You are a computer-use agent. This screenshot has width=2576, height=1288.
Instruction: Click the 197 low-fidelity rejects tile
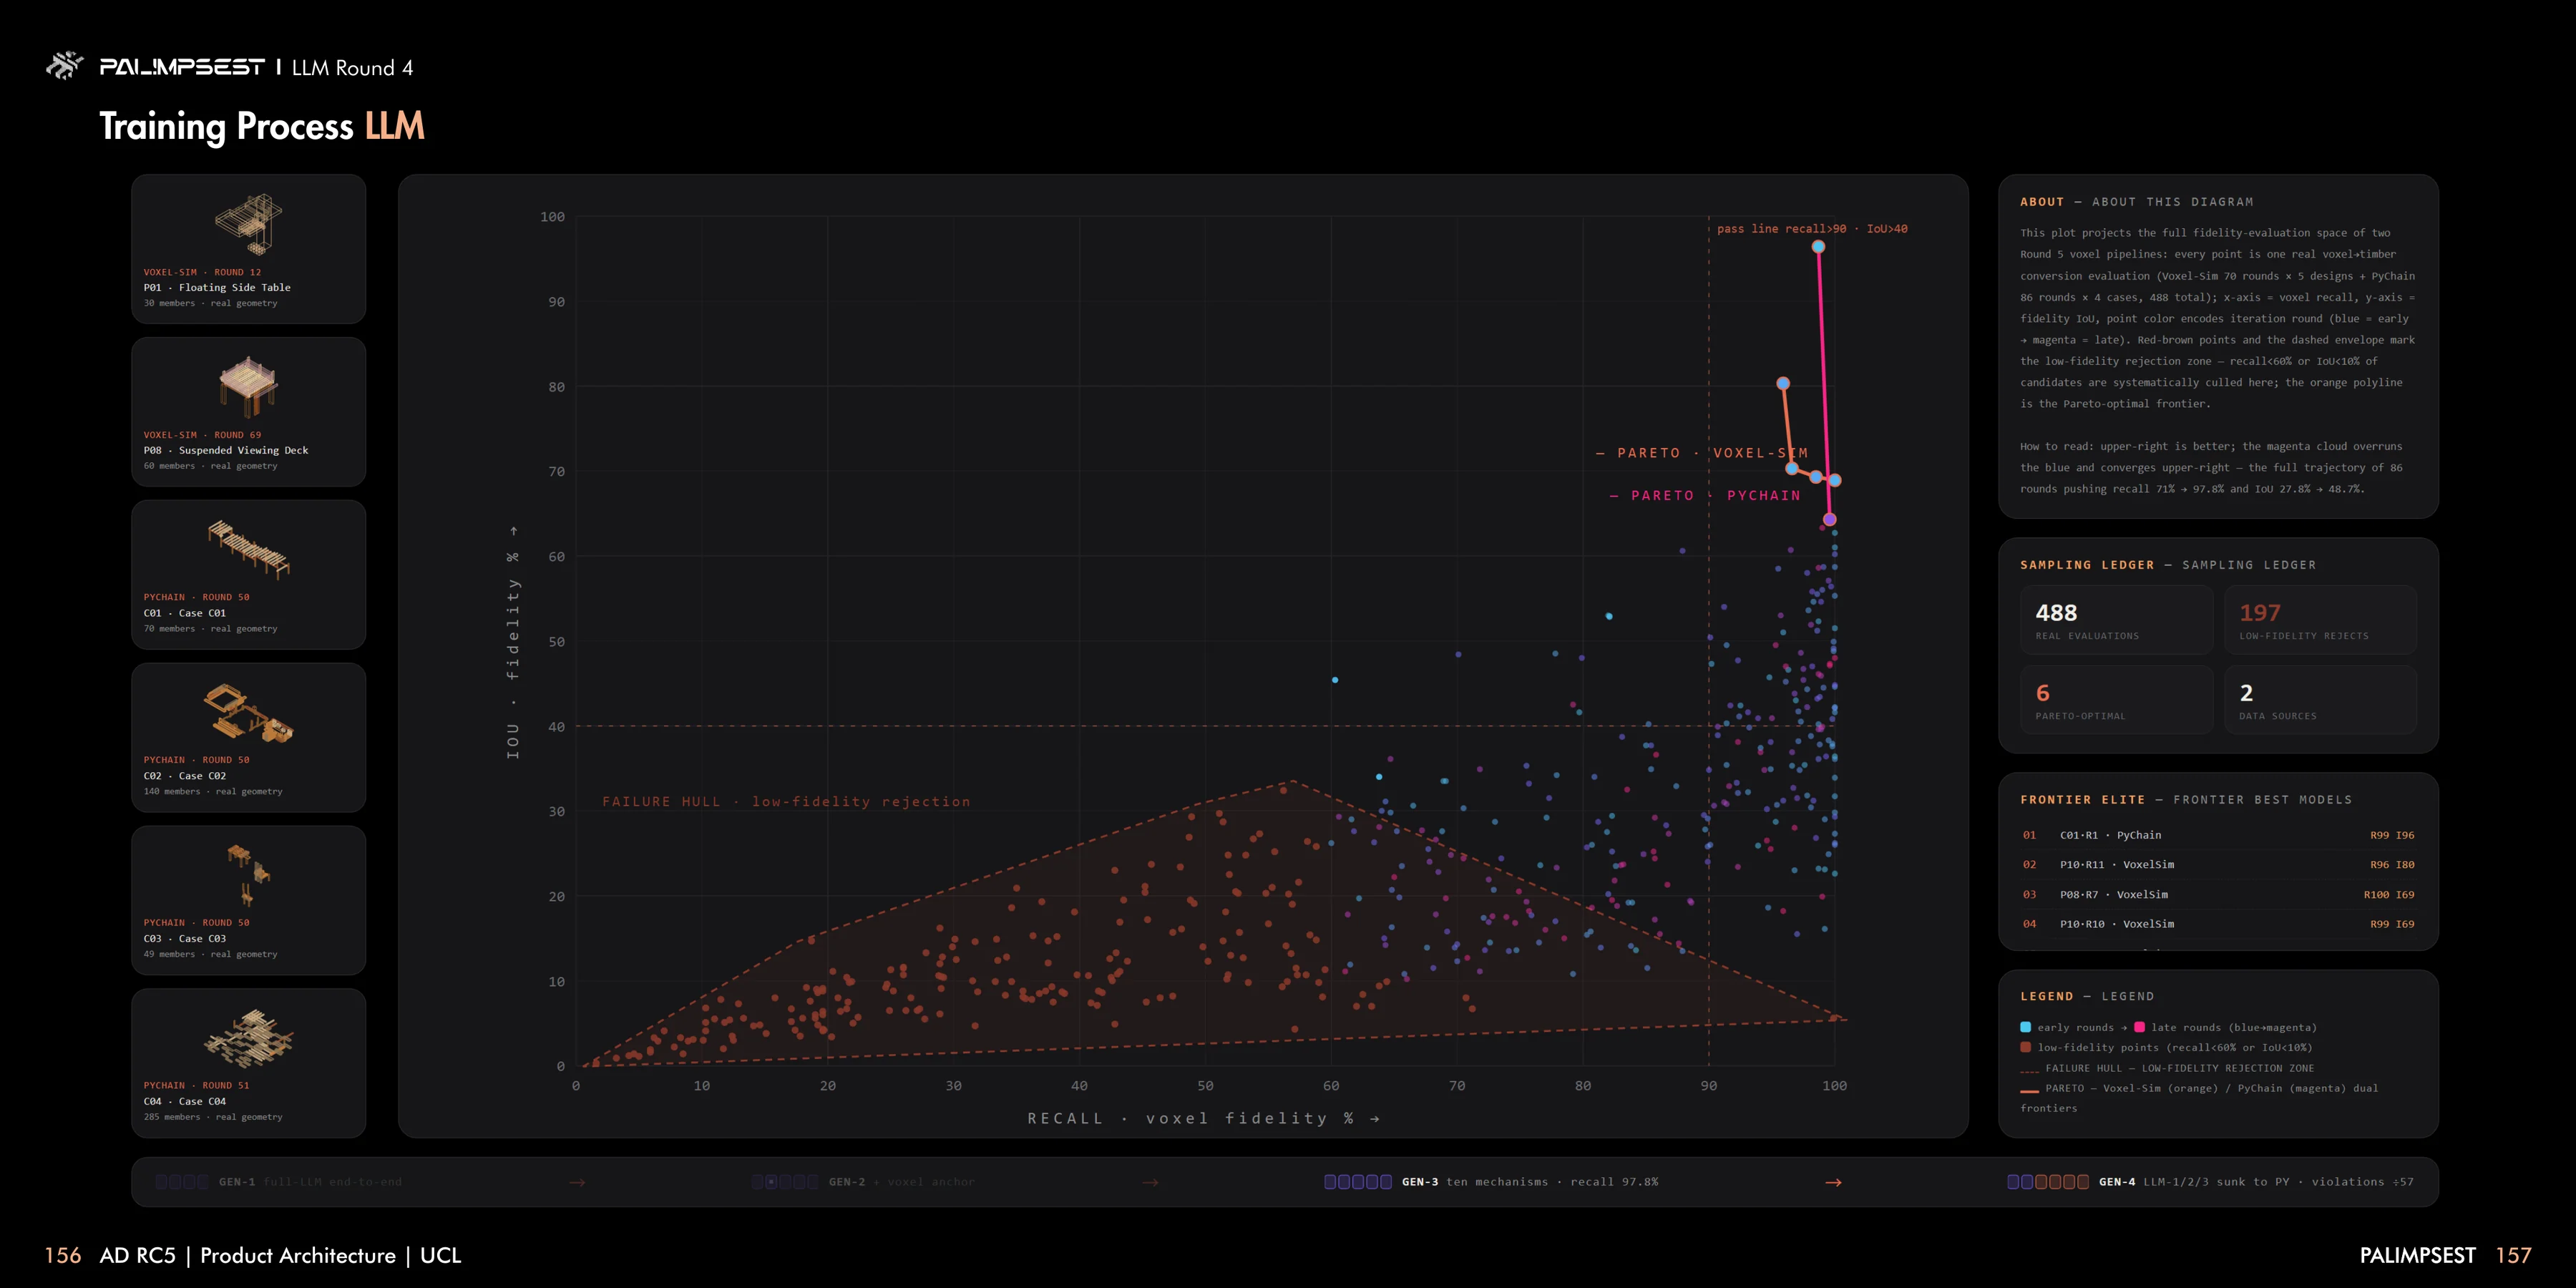tap(2320, 620)
